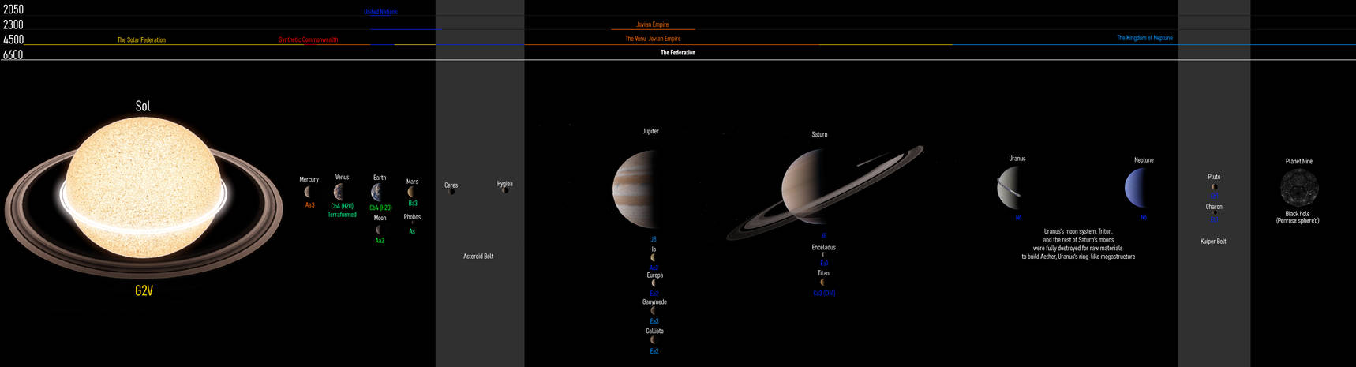Click the Charon moon image
Screen dimensions: 1356x367
[1215, 212]
